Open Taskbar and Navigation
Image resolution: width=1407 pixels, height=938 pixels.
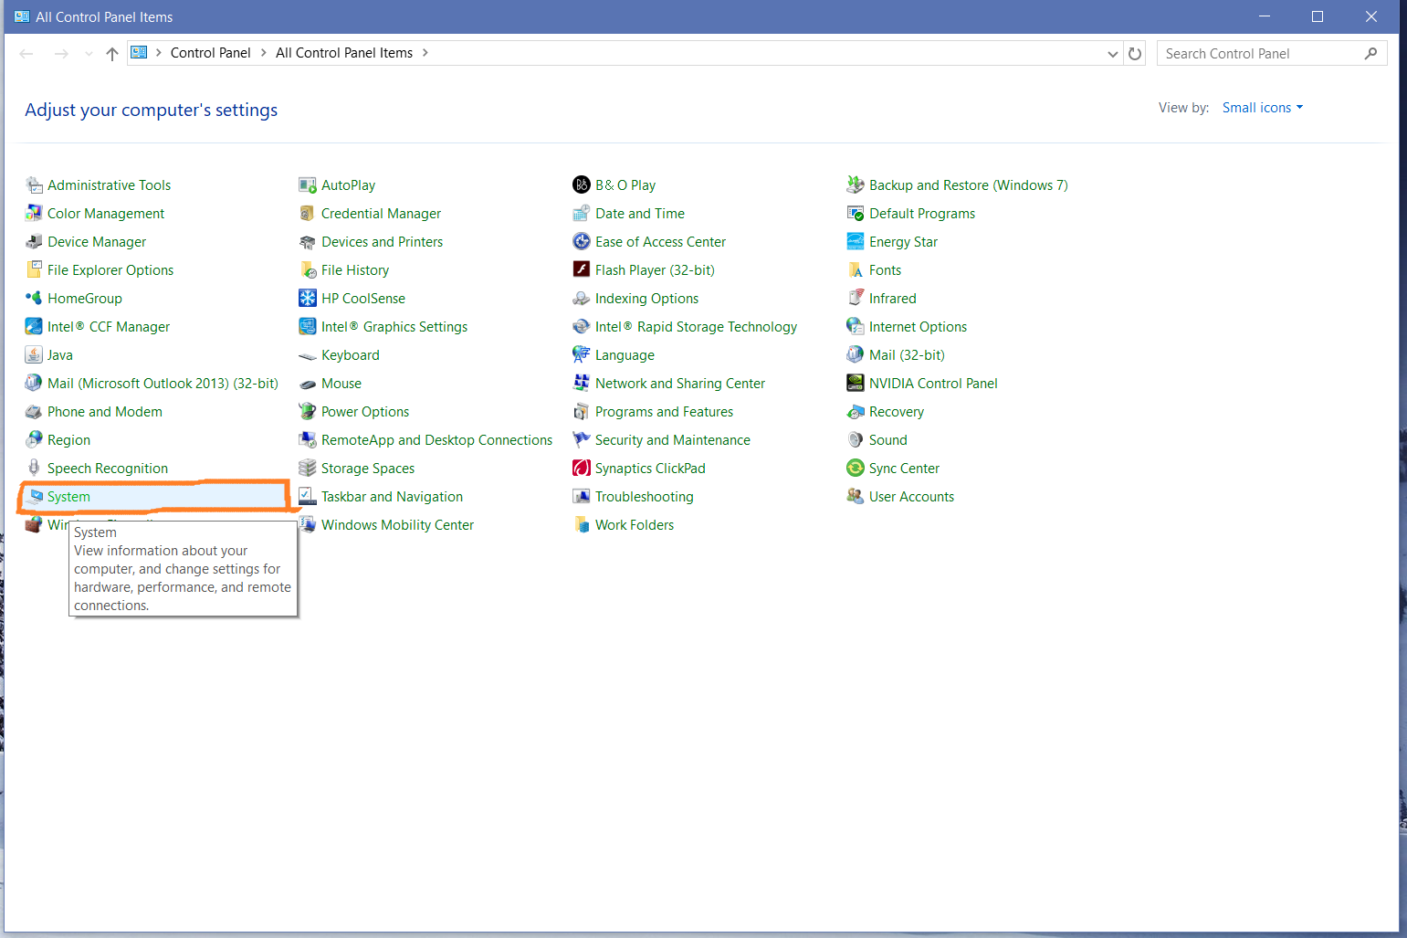[x=392, y=497]
